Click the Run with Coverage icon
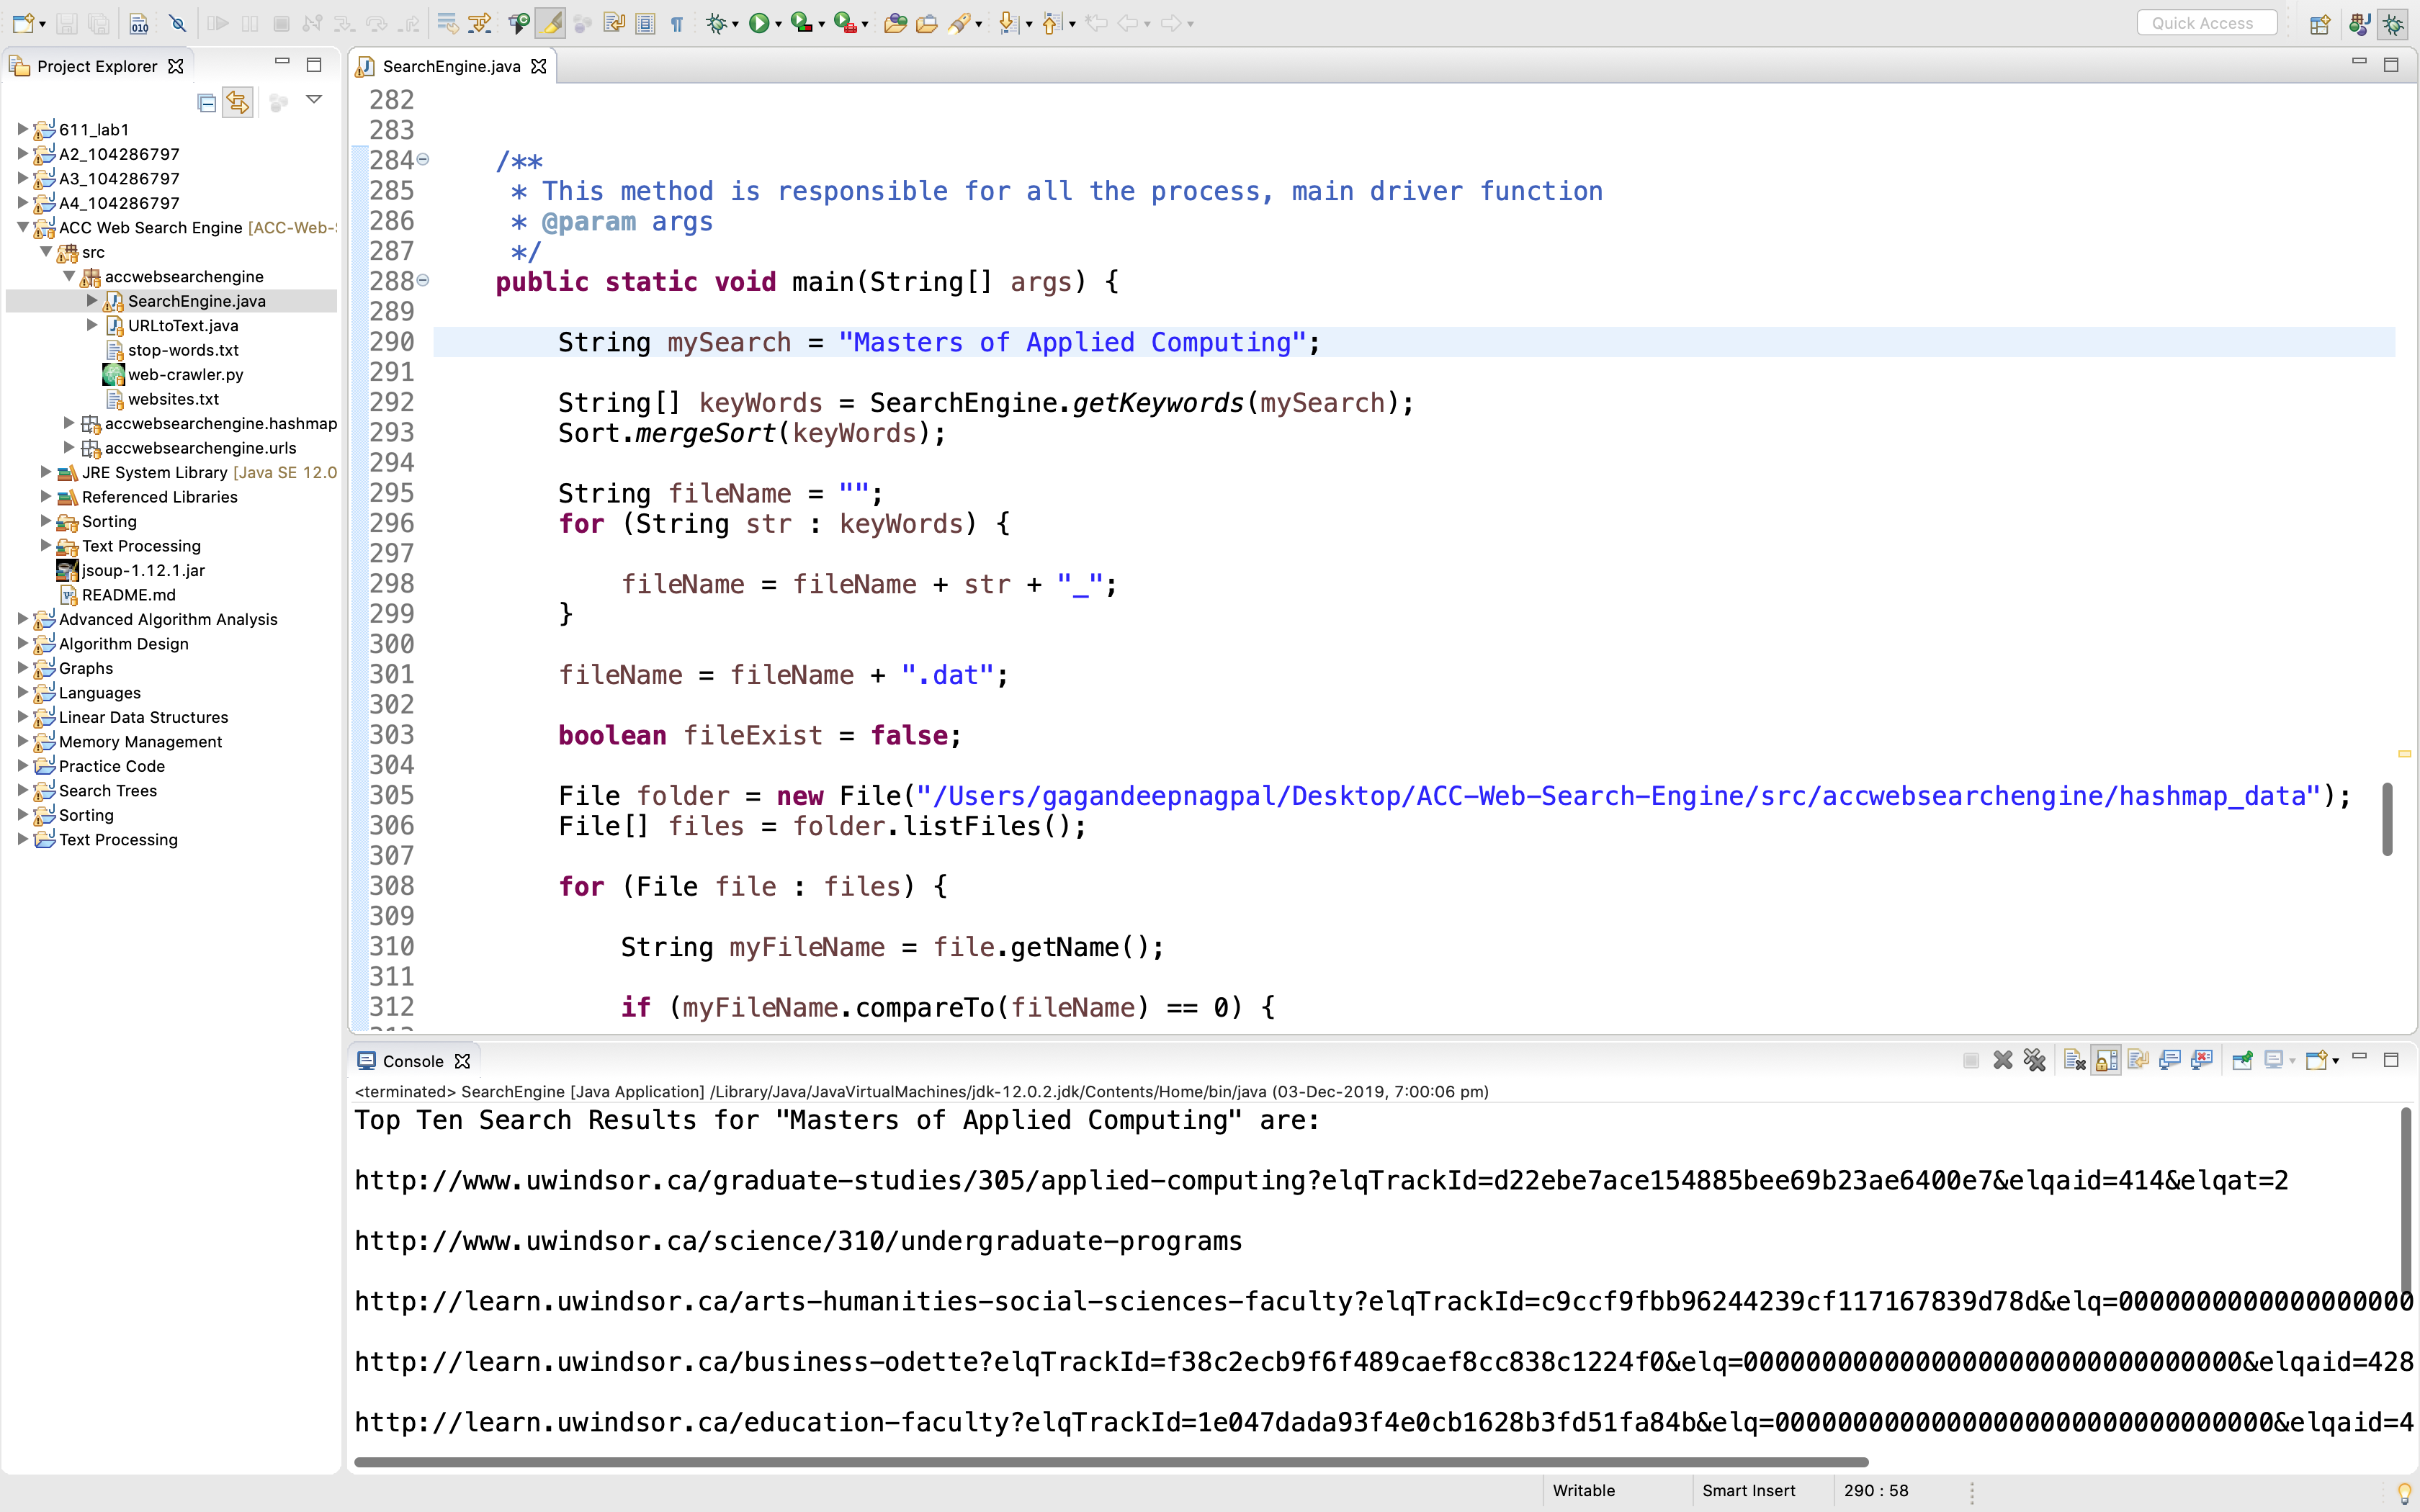This screenshot has width=2420, height=1512. pos(801,23)
